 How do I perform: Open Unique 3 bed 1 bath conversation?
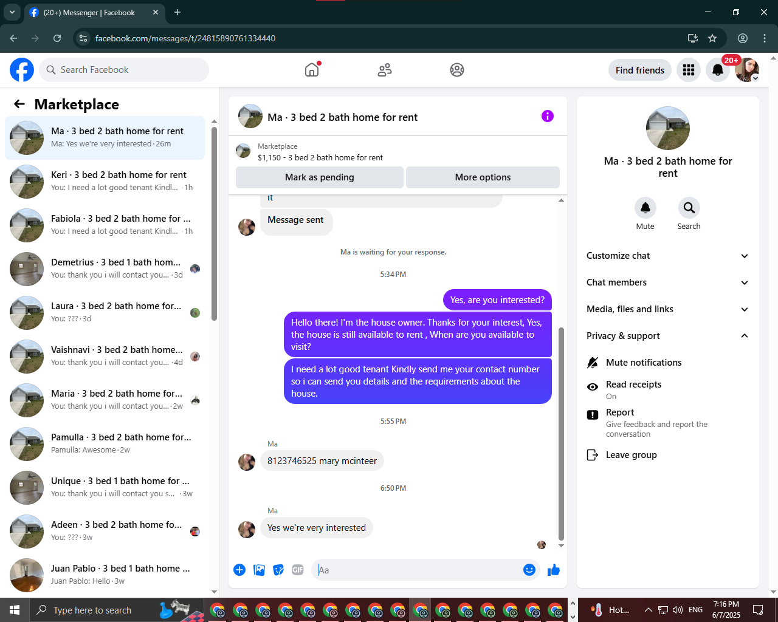point(105,488)
